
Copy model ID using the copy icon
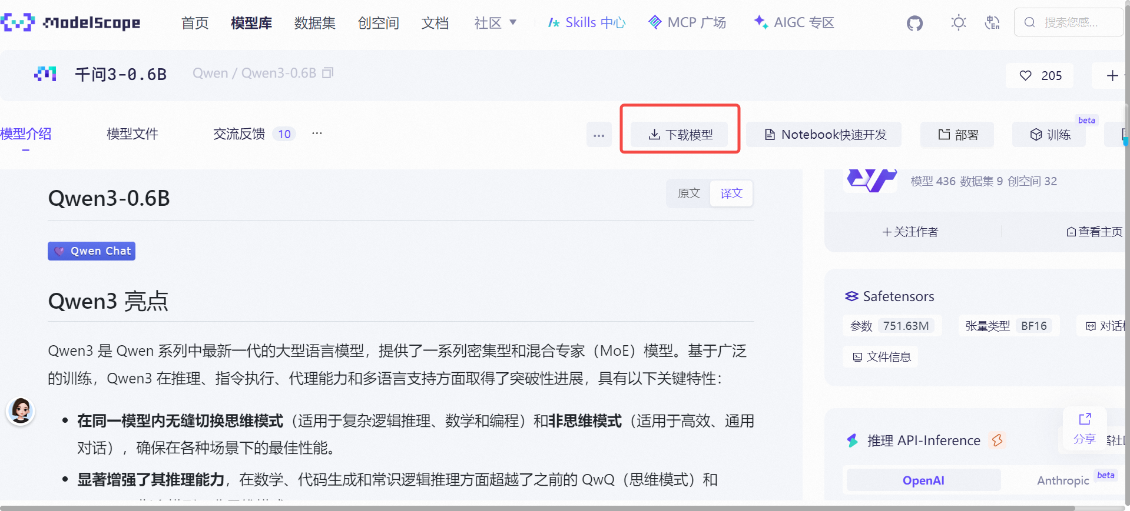(x=328, y=73)
